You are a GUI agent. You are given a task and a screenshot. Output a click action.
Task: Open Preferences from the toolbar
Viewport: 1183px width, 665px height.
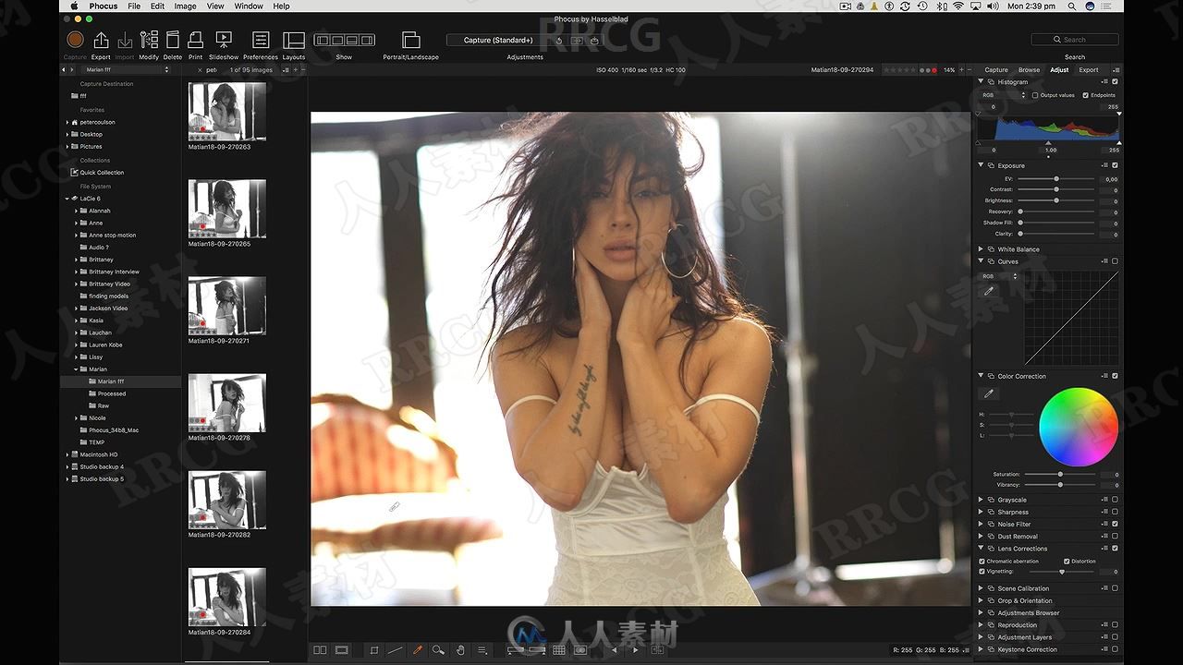261,40
